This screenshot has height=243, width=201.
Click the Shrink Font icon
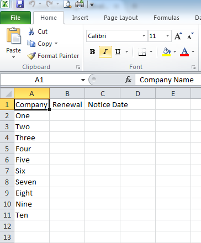(x=190, y=36)
